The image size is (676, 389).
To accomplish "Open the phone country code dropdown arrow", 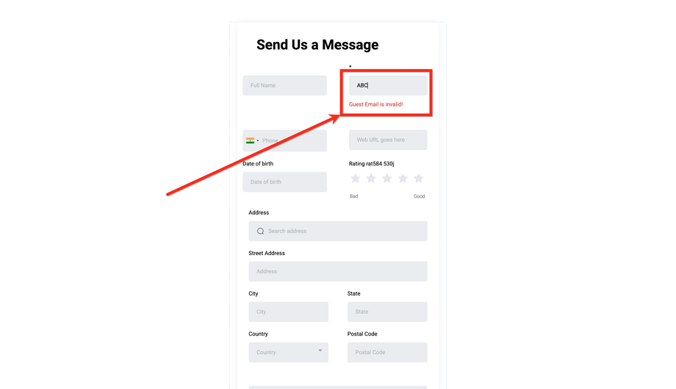I will [x=258, y=140].
